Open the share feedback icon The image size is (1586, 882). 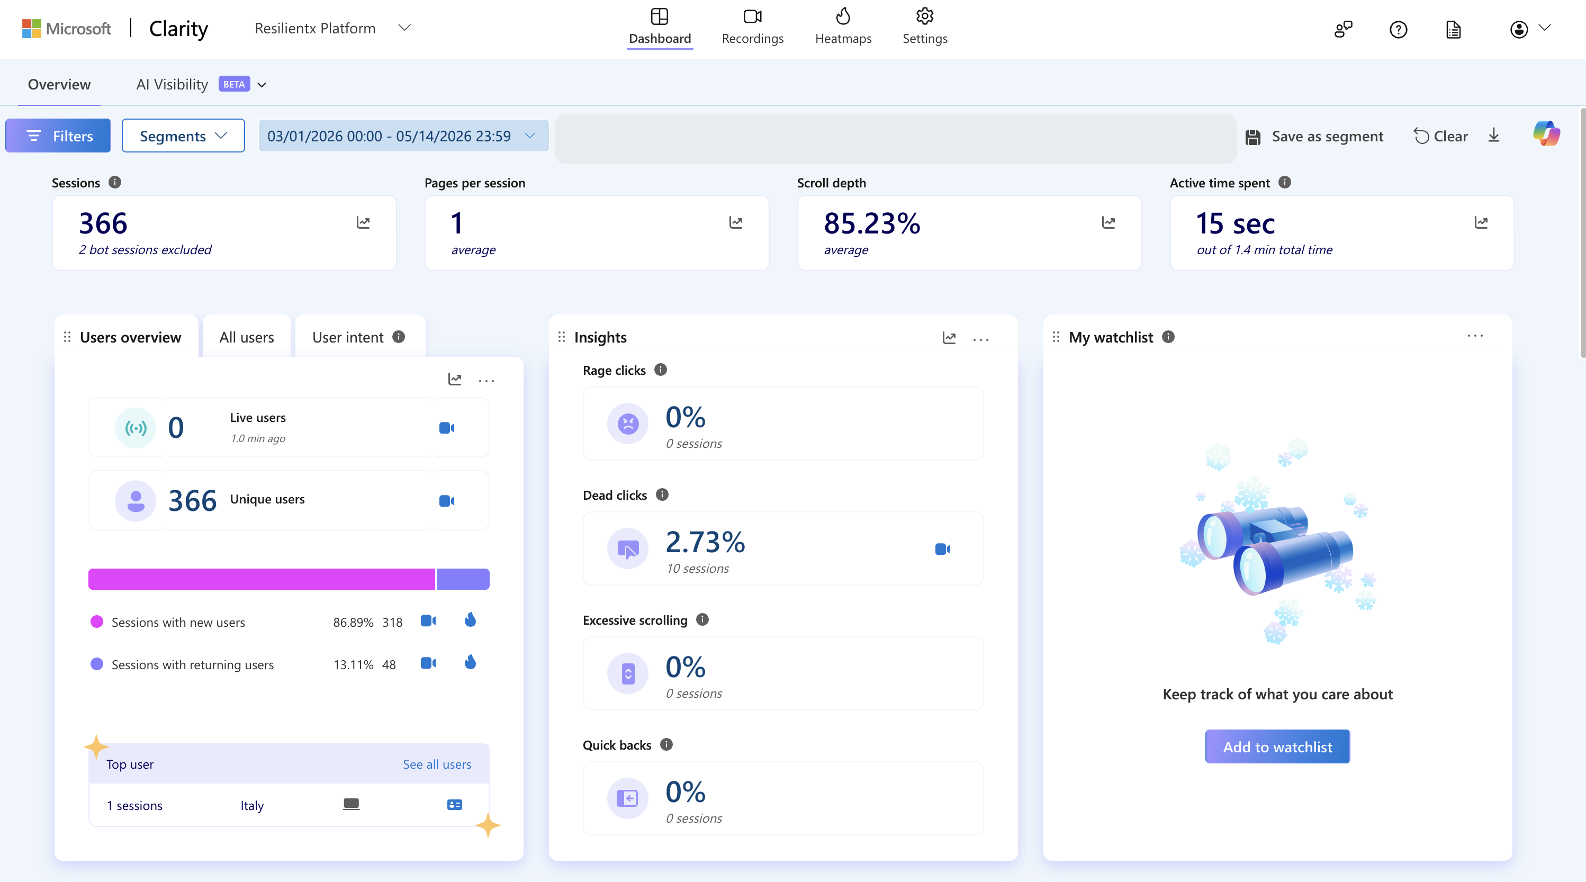(1343, 29)
